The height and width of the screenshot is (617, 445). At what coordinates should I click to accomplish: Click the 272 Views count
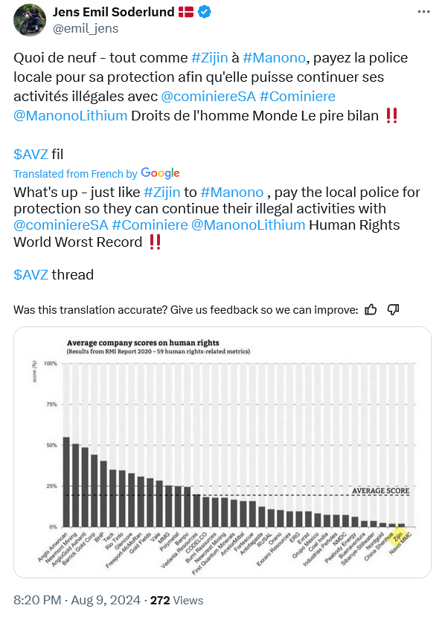coord(177,600)
